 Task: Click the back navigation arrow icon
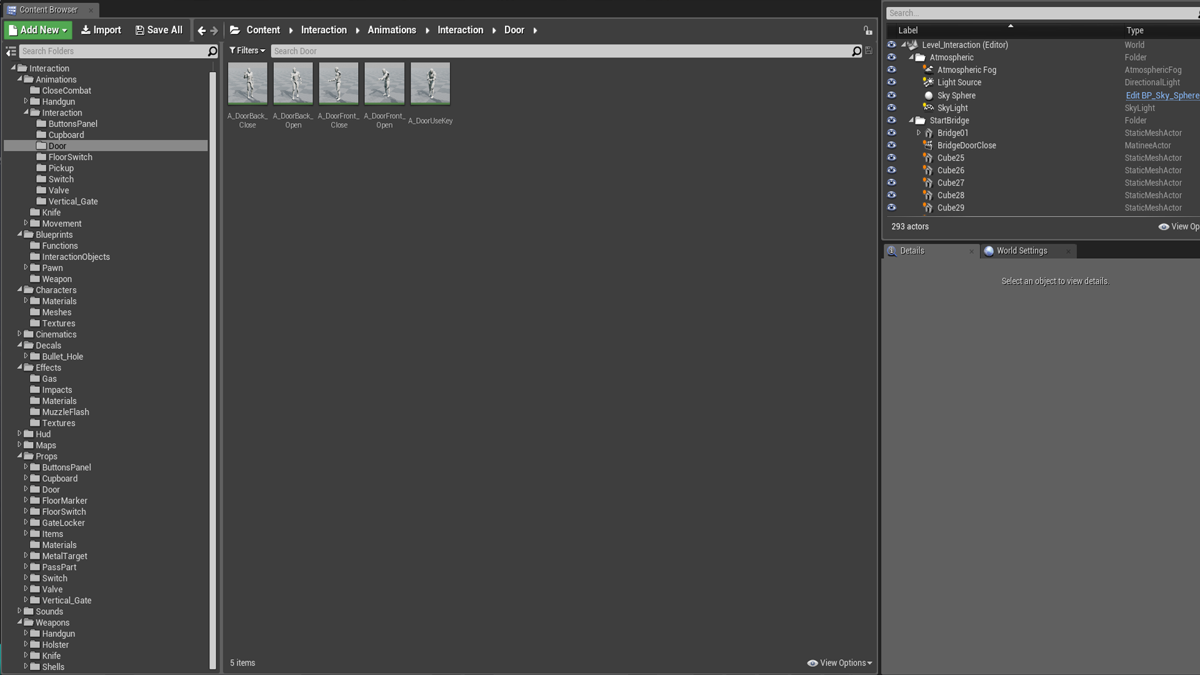201,30
